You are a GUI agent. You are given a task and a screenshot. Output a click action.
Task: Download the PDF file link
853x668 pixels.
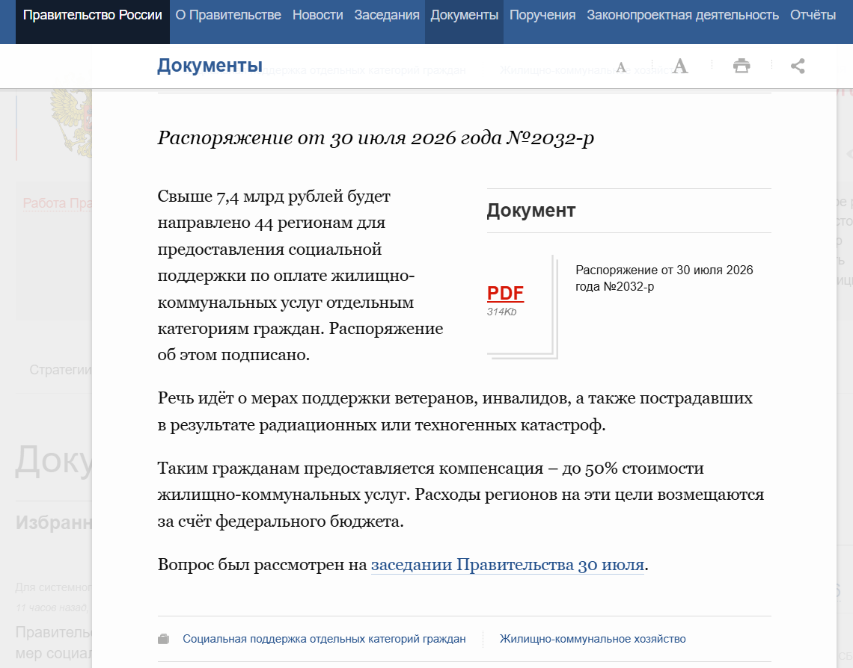(505, 293)
